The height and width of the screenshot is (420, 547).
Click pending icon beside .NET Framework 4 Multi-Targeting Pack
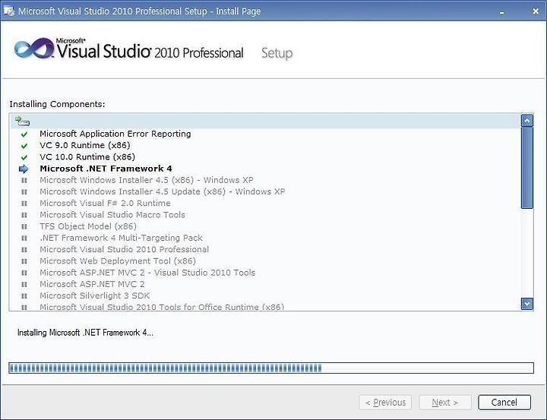(x=24, y=238)
